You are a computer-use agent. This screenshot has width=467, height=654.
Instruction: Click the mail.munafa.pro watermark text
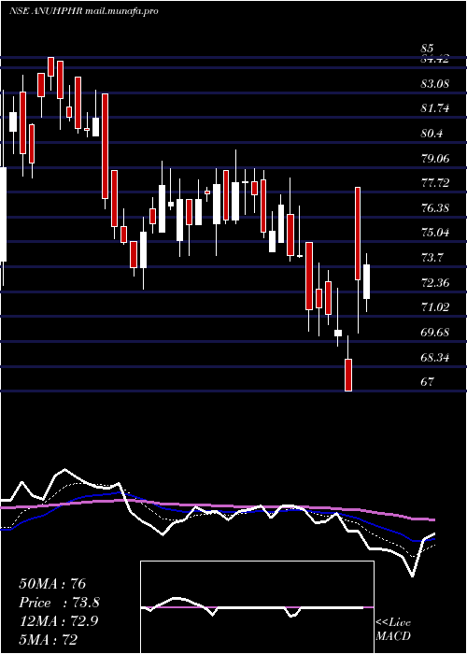(121, 11)
